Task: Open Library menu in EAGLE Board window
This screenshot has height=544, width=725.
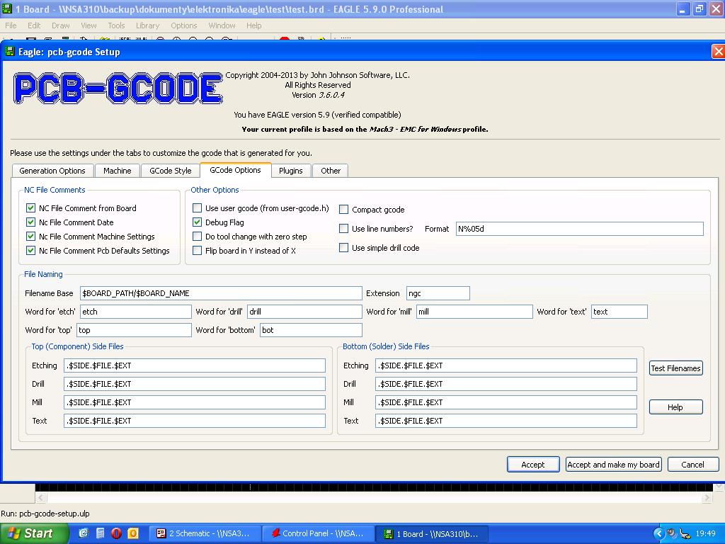Action: (147, 25)
